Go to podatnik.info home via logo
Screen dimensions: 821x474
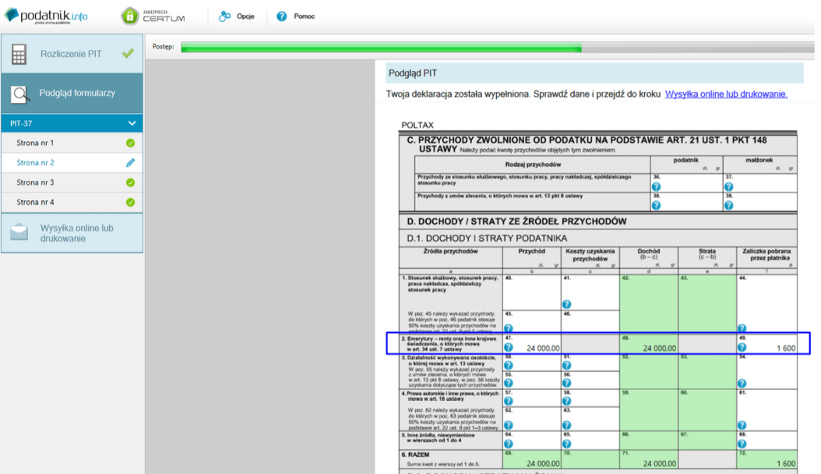click(46, 16)
